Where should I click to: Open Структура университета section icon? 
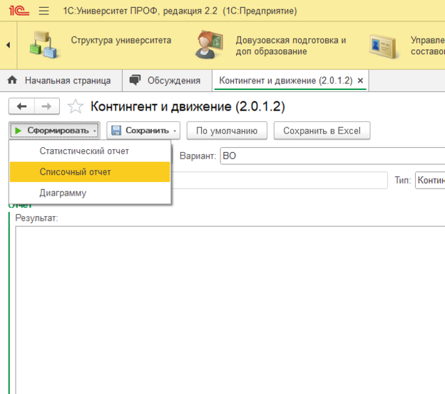click(44, 46)
